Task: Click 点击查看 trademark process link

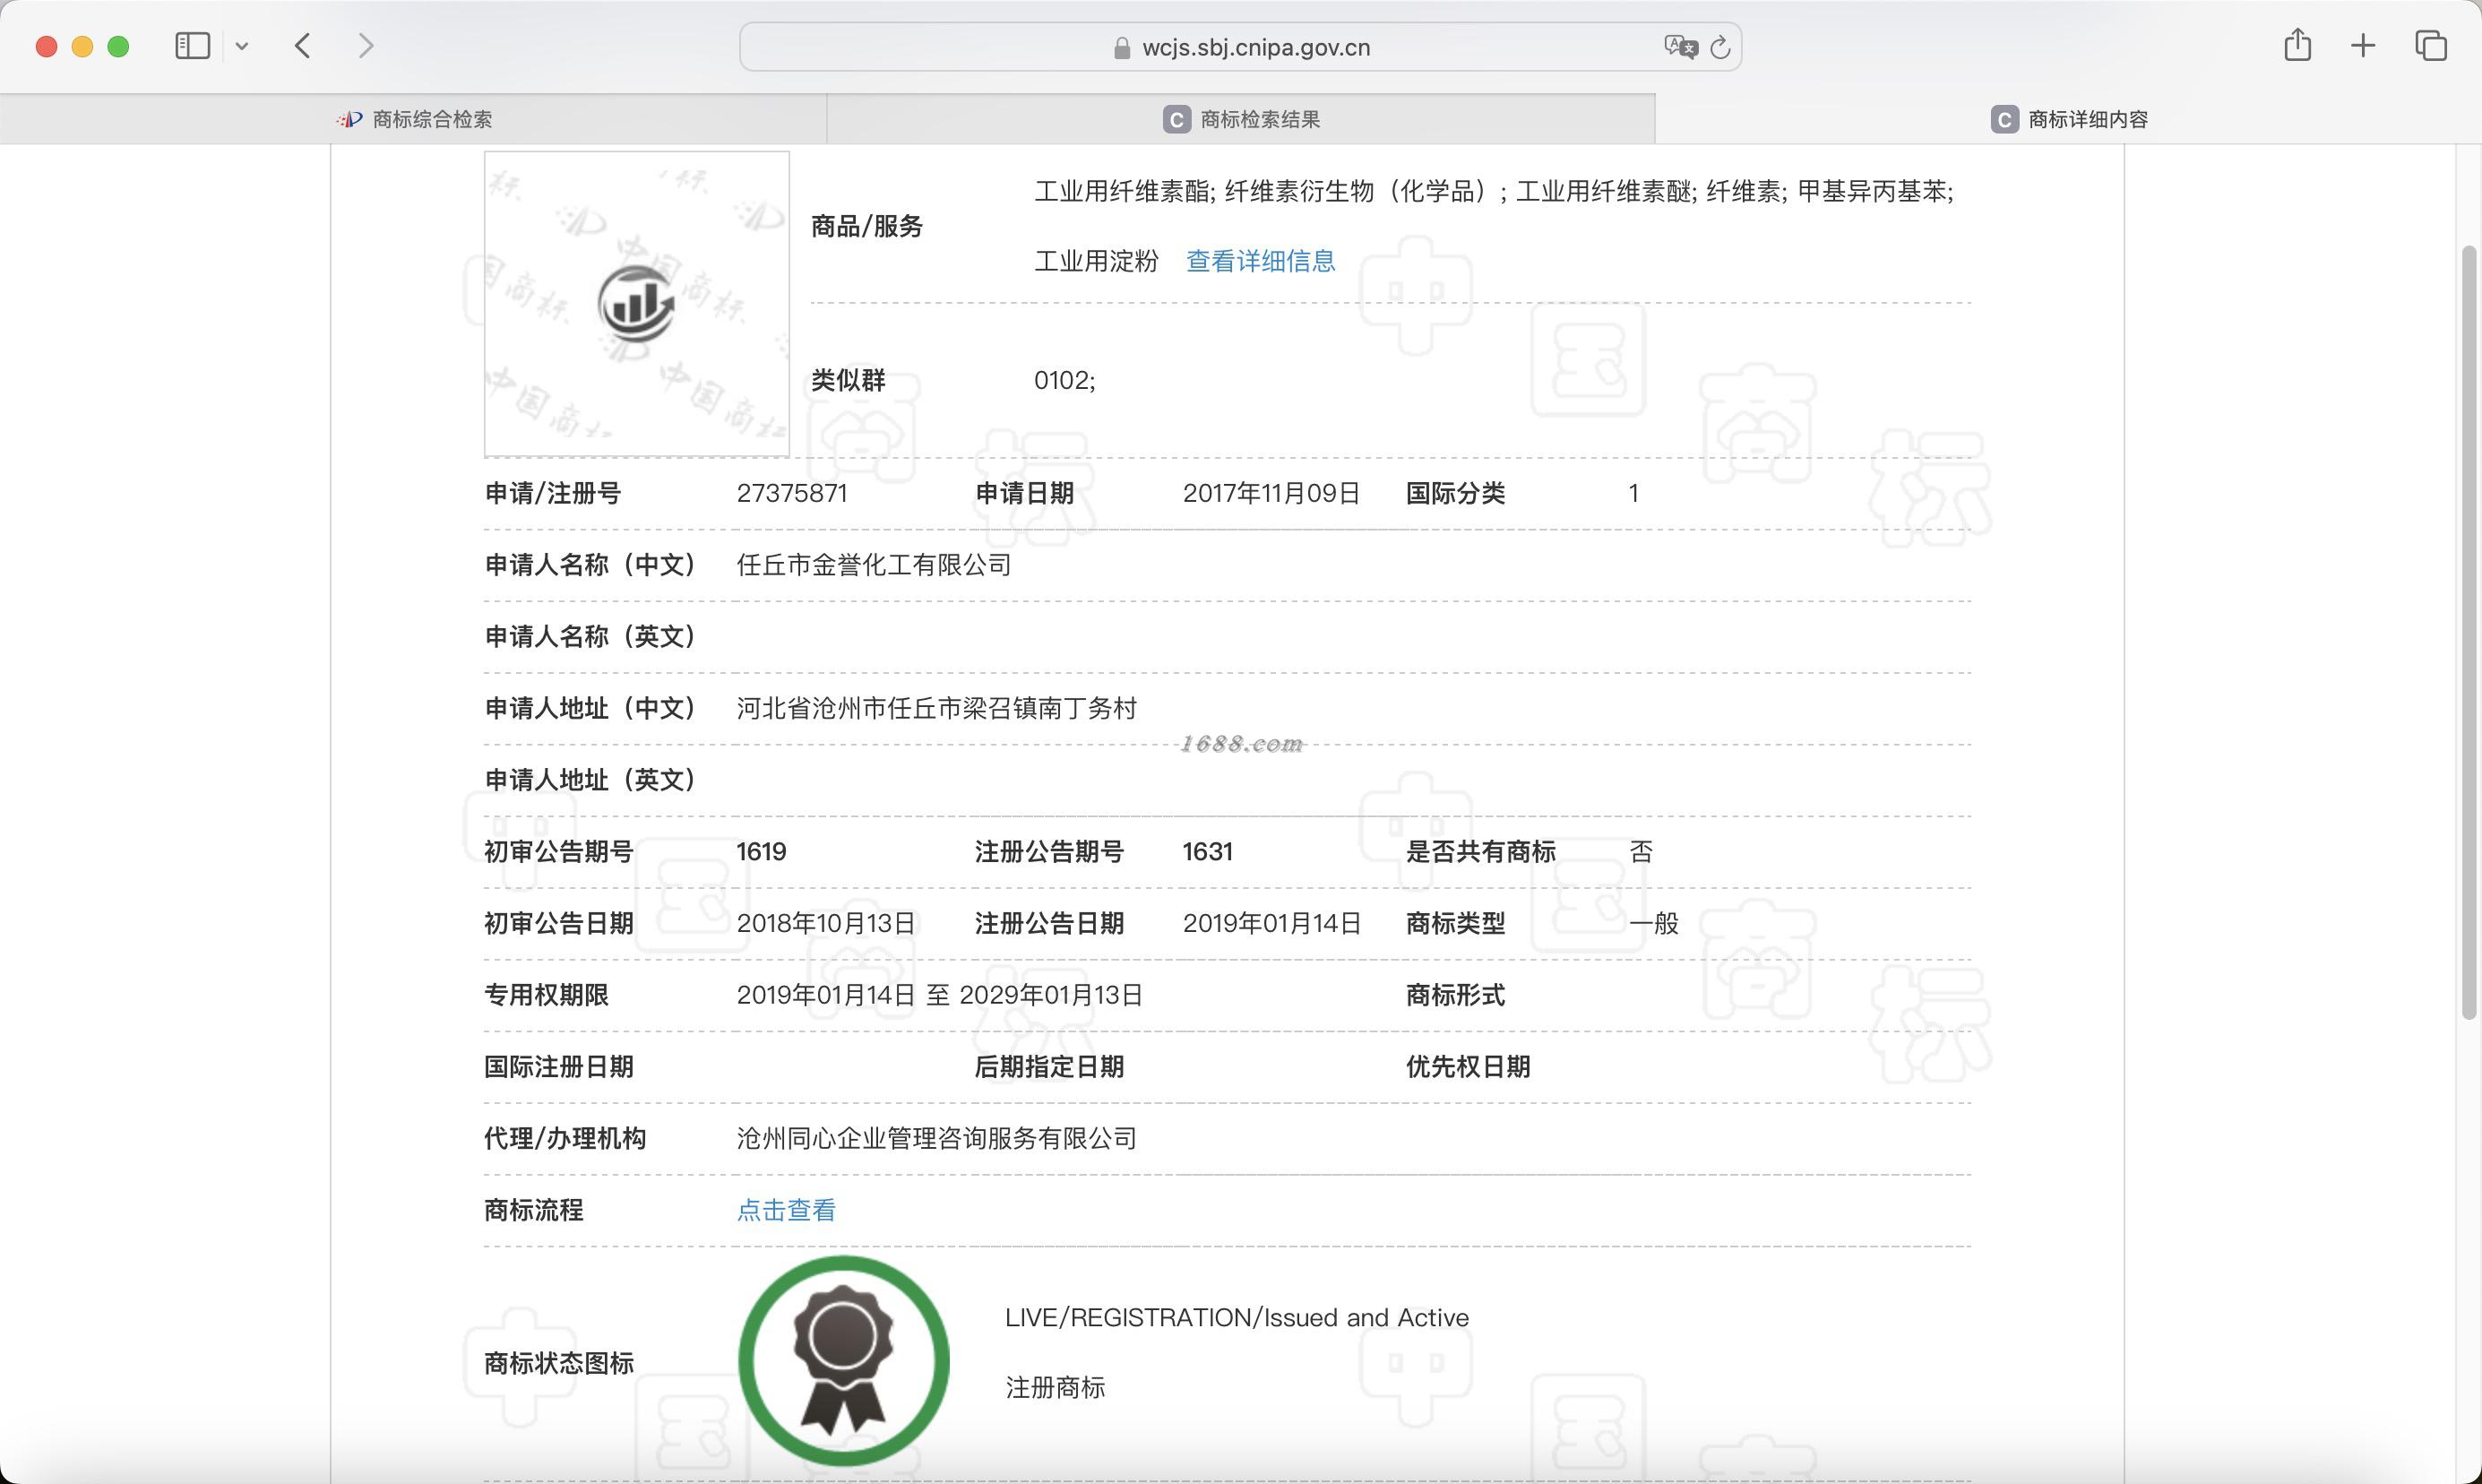Action: (x=786, y=1210)
